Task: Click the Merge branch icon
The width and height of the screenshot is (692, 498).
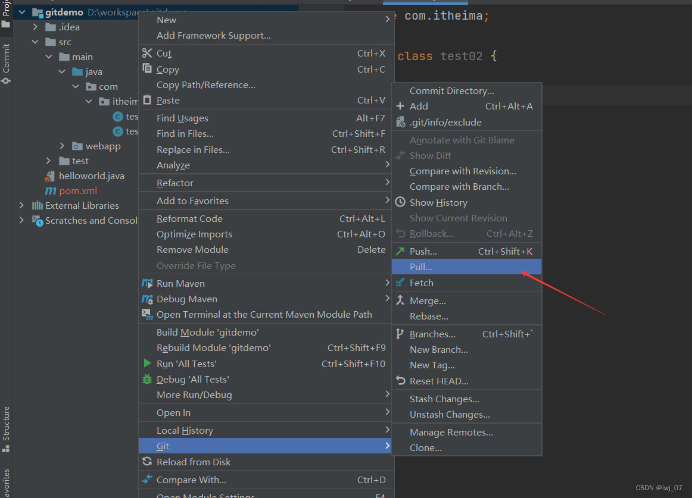Action: point(400,300)
